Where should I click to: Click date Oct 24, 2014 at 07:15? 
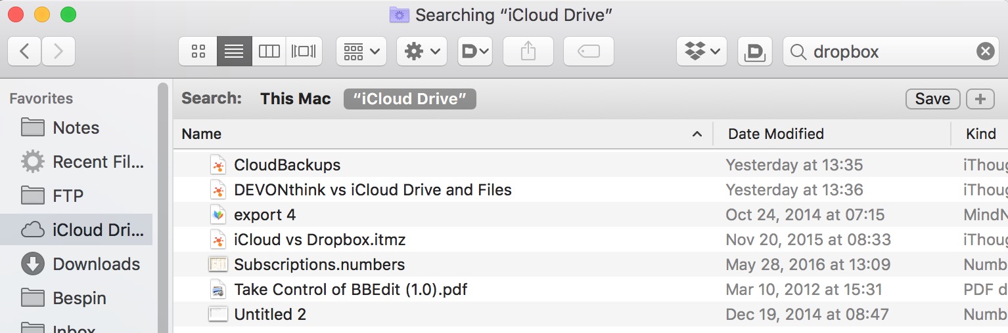coord(805,215)
